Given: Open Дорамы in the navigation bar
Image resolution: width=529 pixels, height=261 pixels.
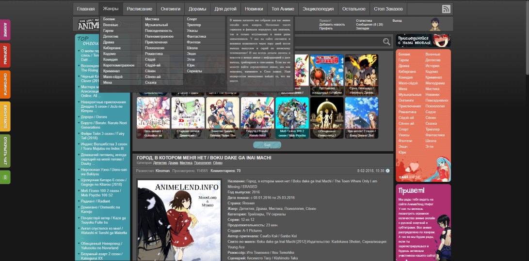Looking at the screenshot, I should (x=197, y=9).
